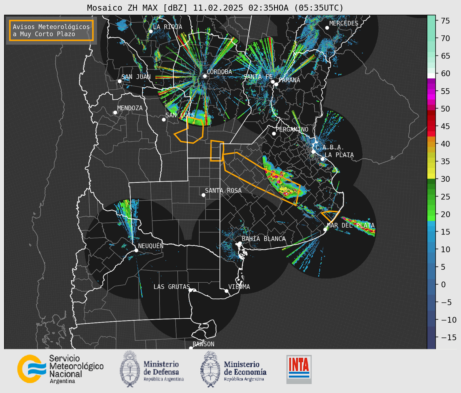Click the white 60 dBZ color band
The width and height of the screenshot is (461, 393).
[x=431, y=76]
